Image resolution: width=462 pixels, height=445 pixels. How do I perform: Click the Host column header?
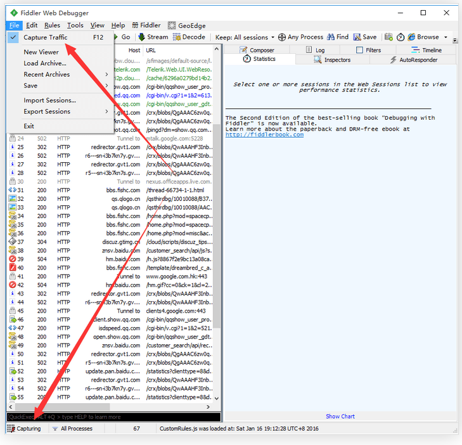tap(134, 50)
